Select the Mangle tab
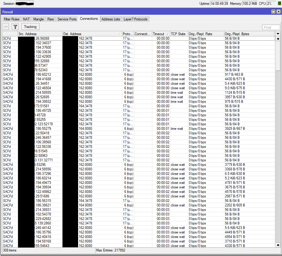The width and height of the screenshot is (282, 256). coord(38,19)
